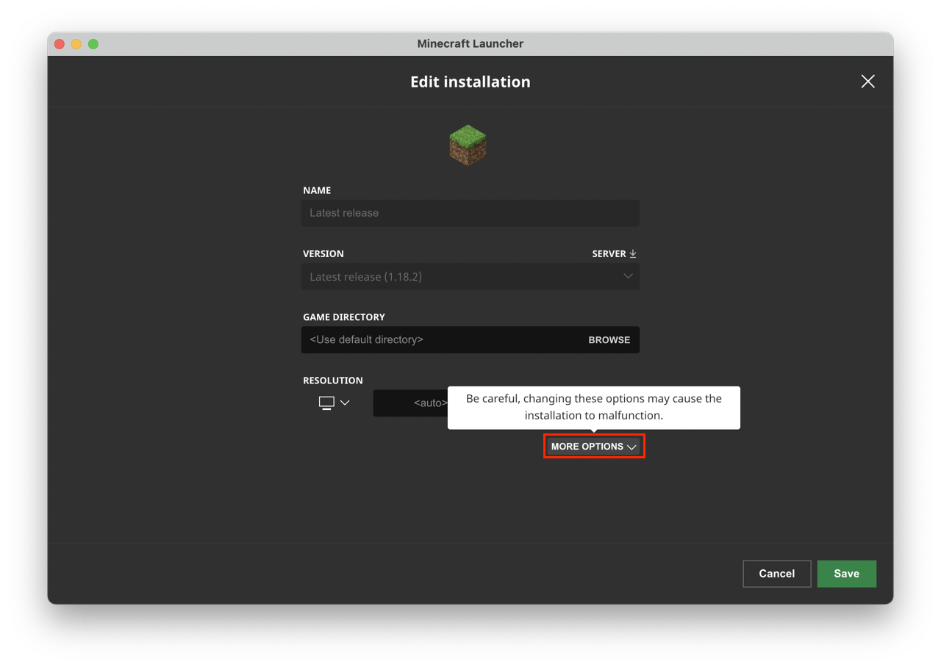Close the Edit installation dialog with X
Image resolution: width=941 pixels, height=667 pixels.
[867, 82]
